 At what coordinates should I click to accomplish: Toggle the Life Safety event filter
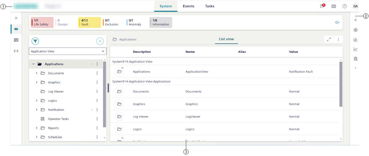(x=42, y=22)
